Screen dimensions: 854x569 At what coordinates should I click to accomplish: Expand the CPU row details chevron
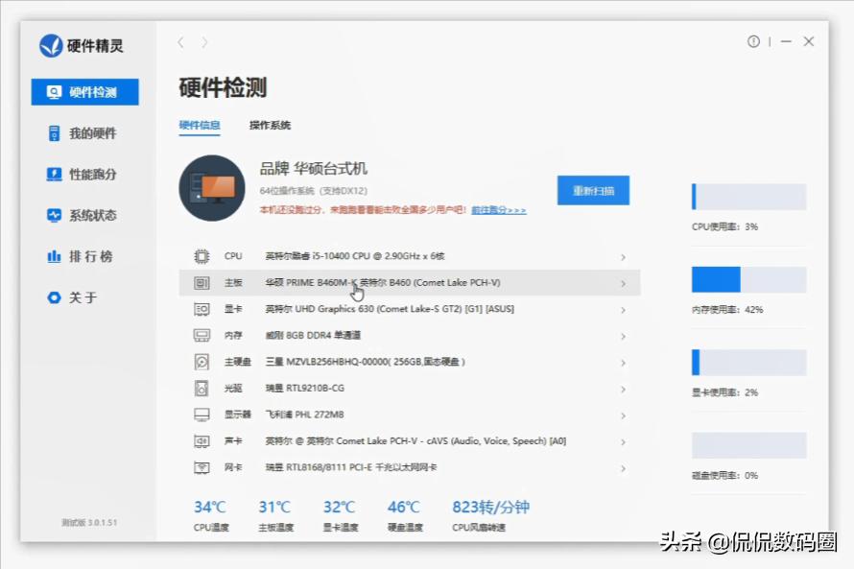624,256
